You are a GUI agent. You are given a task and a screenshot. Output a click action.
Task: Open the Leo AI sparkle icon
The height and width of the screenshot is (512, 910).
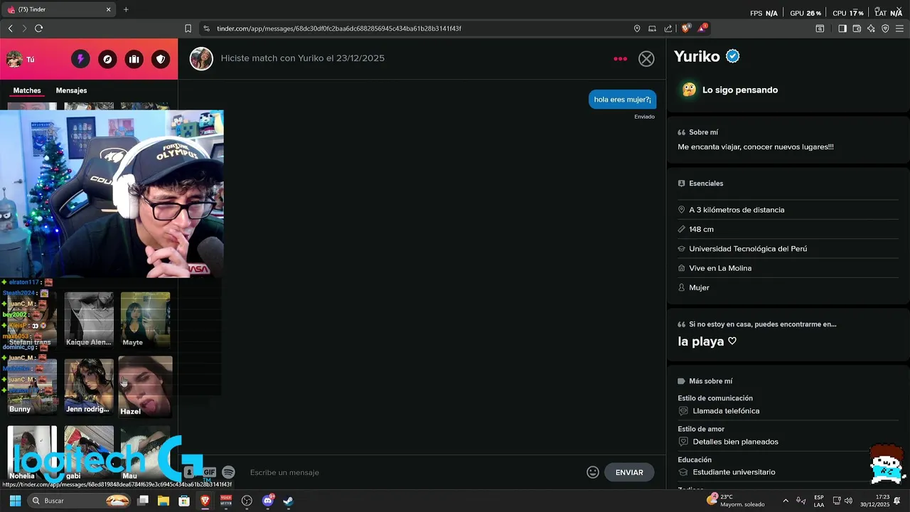tap(871, 28)
